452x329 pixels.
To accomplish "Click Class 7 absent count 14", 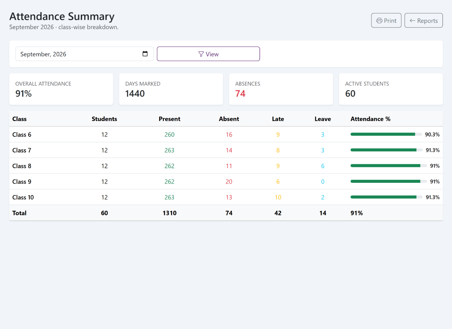I will pyautogui.click(x=229, y=150).
